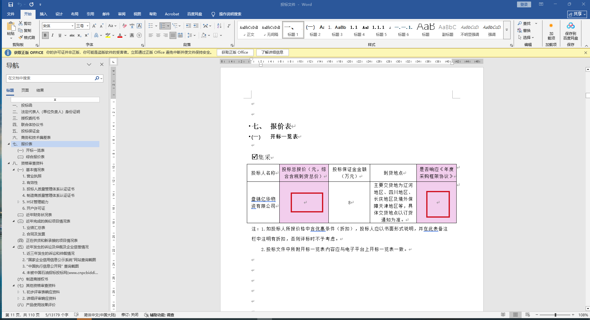Toggle show/hide paragraph marks
This screenshot has height=320, width=590.
(229, 26)
